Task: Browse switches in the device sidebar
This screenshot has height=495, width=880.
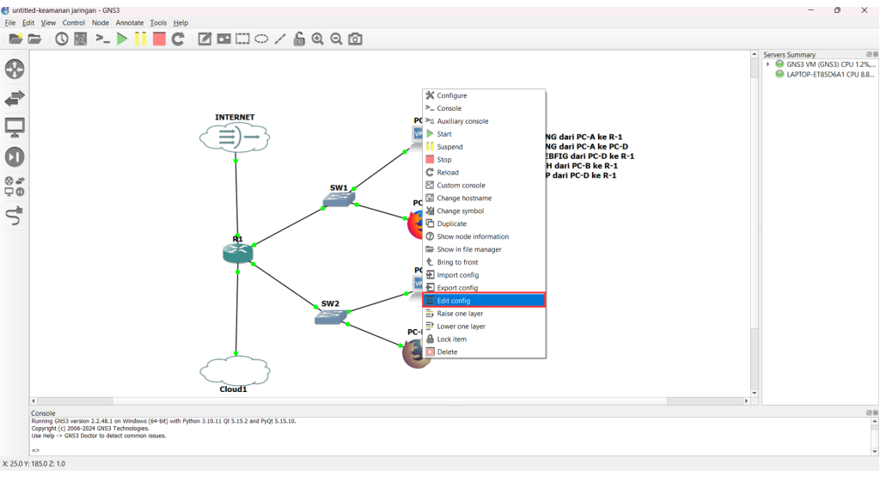Action: (15, 99)
